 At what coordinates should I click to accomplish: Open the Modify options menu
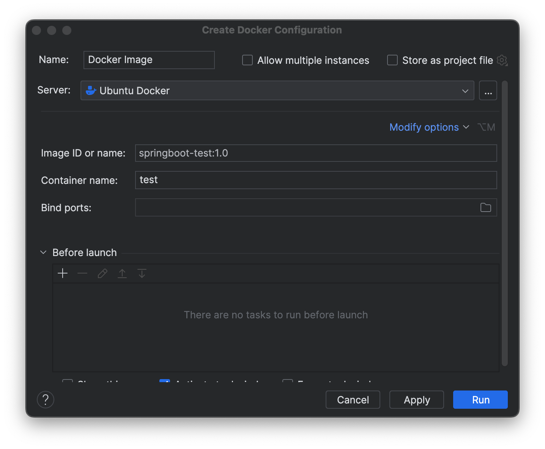click(x=429, y=127)
